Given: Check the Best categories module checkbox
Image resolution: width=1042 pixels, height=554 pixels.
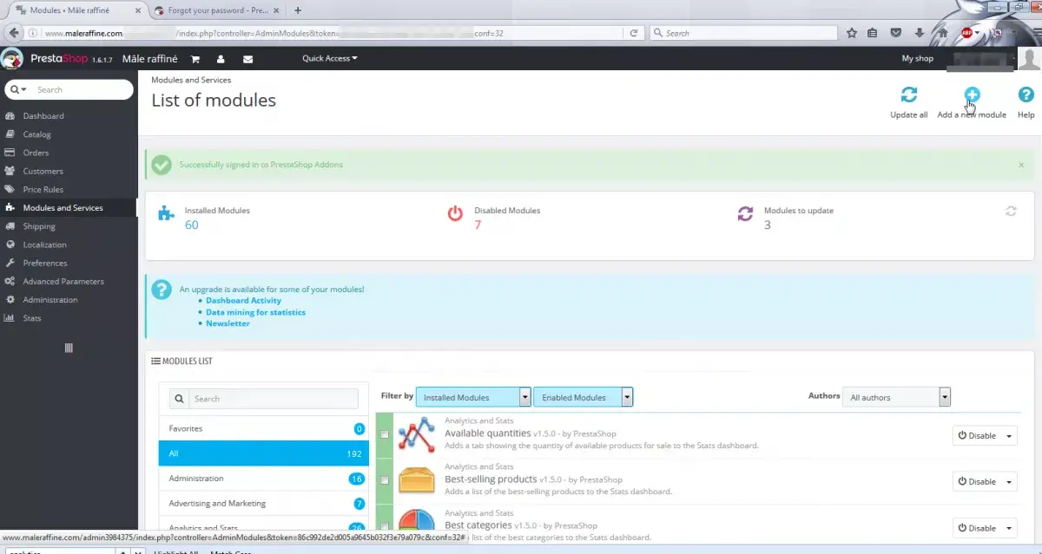Looking at the screenshot, I should (385, 526).
